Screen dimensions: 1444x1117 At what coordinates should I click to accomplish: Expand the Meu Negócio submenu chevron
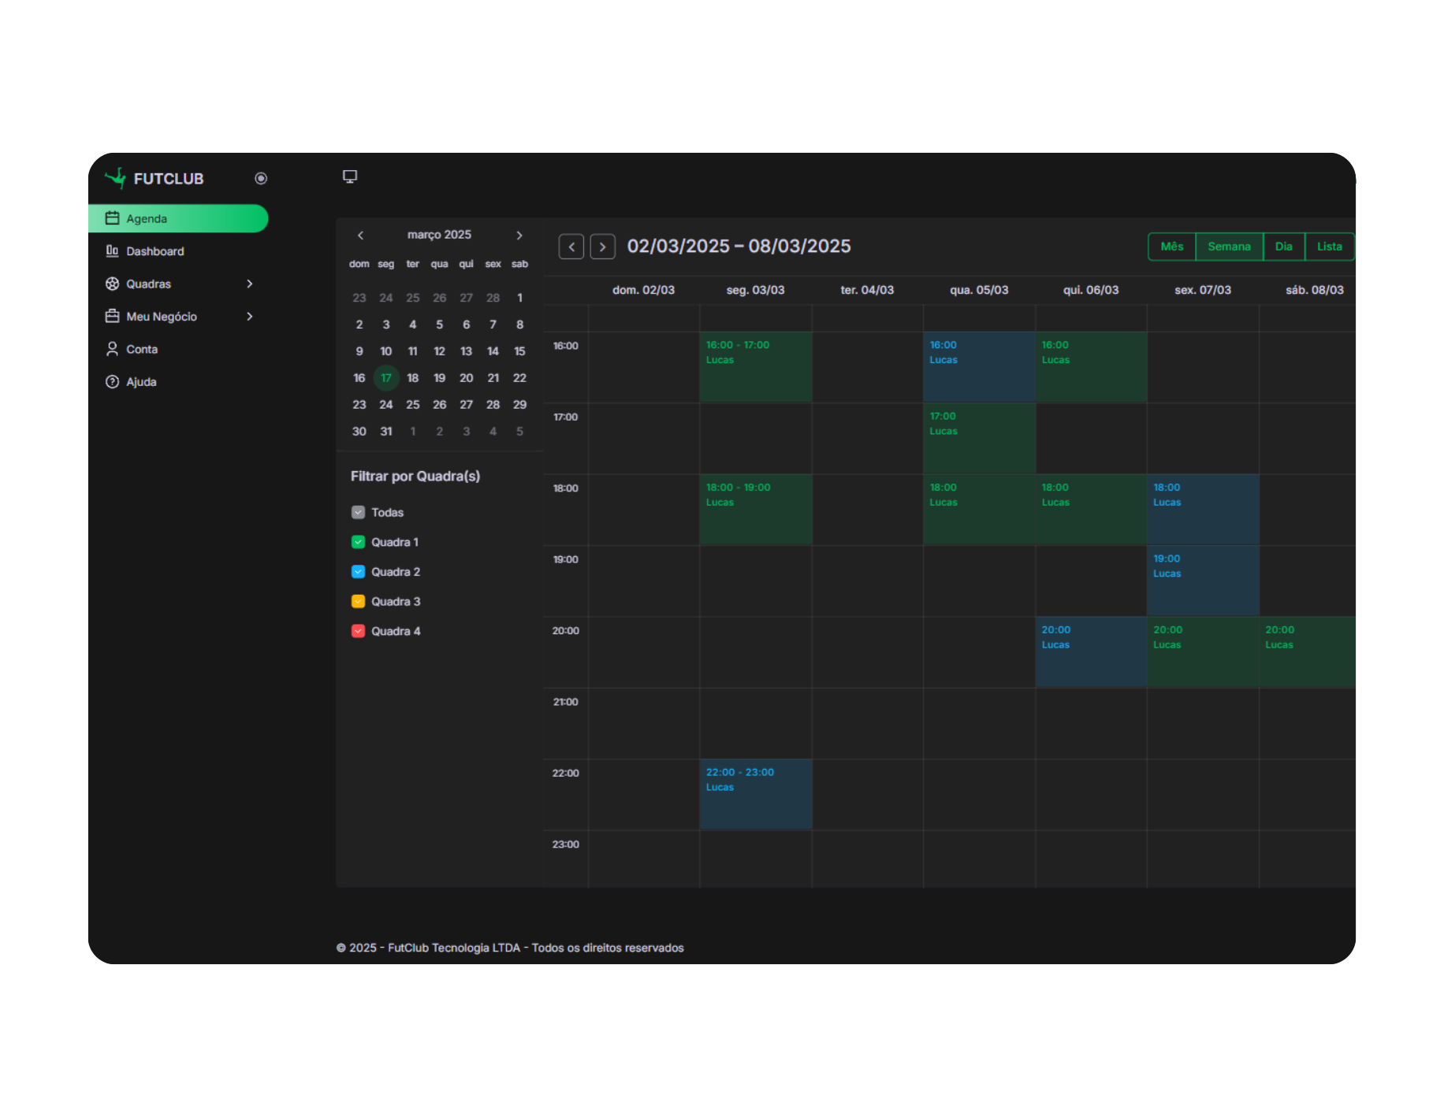tap(250, 317)
